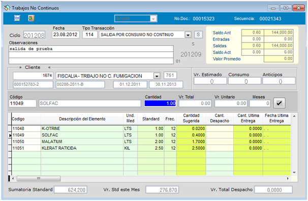Click the Standard column header

coord(150,119)
